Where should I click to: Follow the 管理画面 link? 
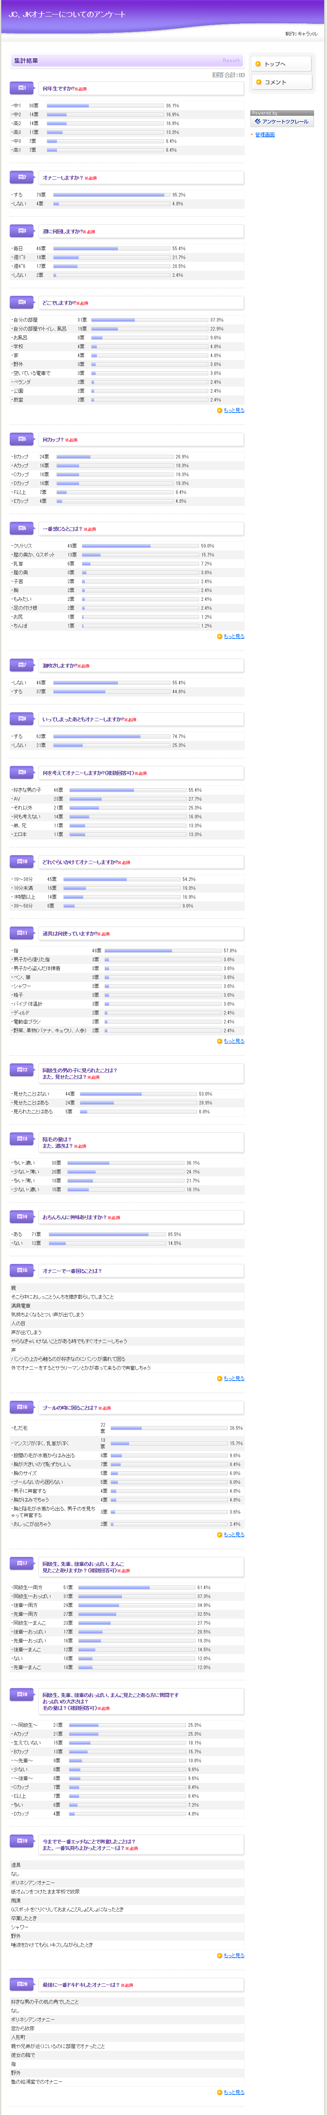point(264,135)
